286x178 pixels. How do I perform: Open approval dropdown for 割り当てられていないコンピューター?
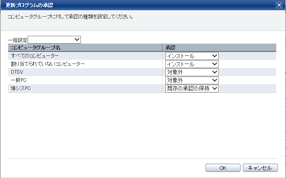tap(192, 64)
